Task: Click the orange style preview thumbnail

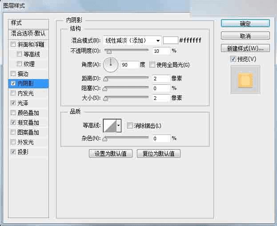Action: [245, 80]
